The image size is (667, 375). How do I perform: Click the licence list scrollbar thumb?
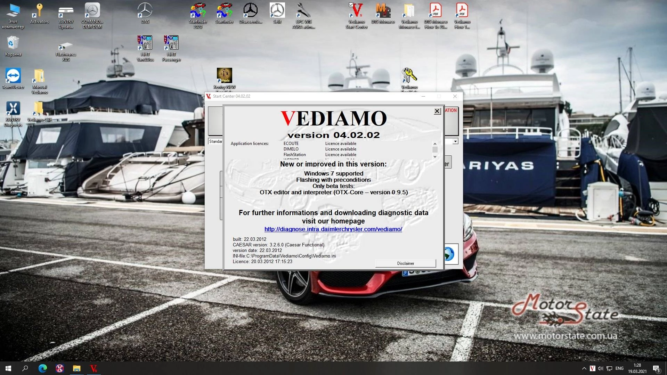434,150
